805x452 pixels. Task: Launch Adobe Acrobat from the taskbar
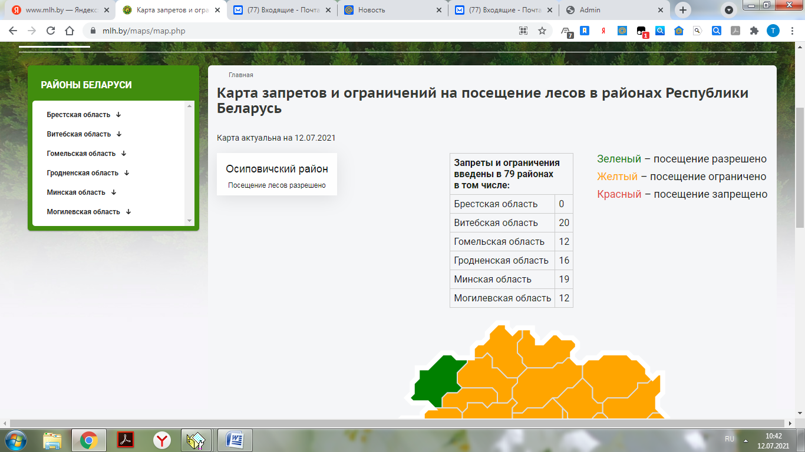coord(126,440)
